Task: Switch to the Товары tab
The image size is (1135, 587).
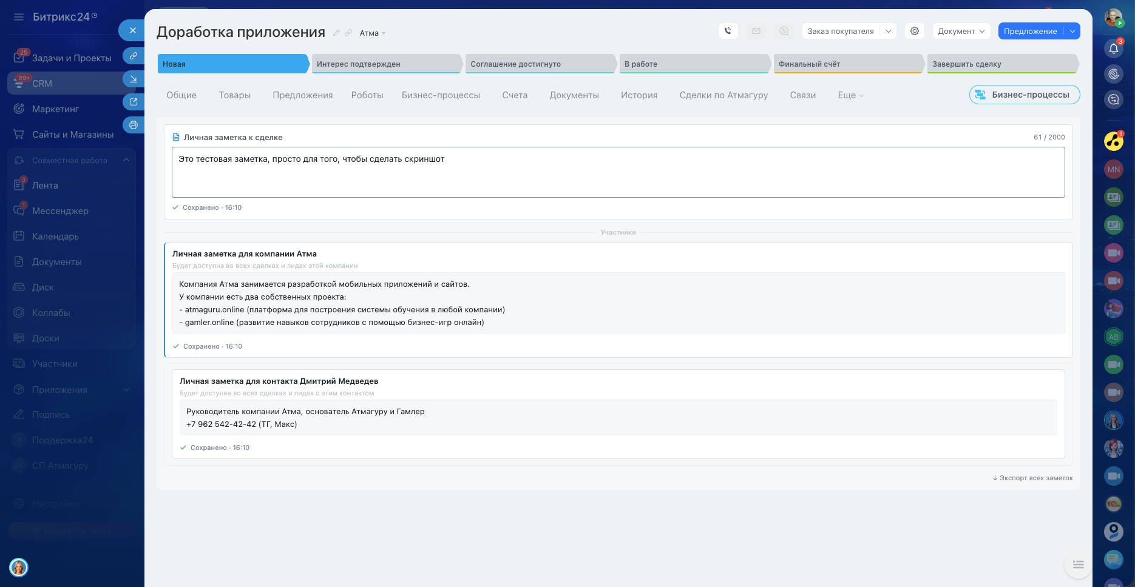Action: pos(234,95)
